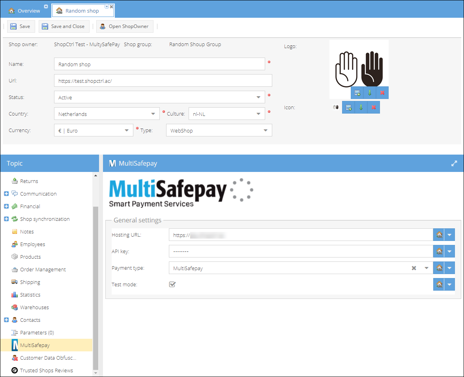Click the shop icon beside API key field
The image size is (464, 377).
(439, 252)
